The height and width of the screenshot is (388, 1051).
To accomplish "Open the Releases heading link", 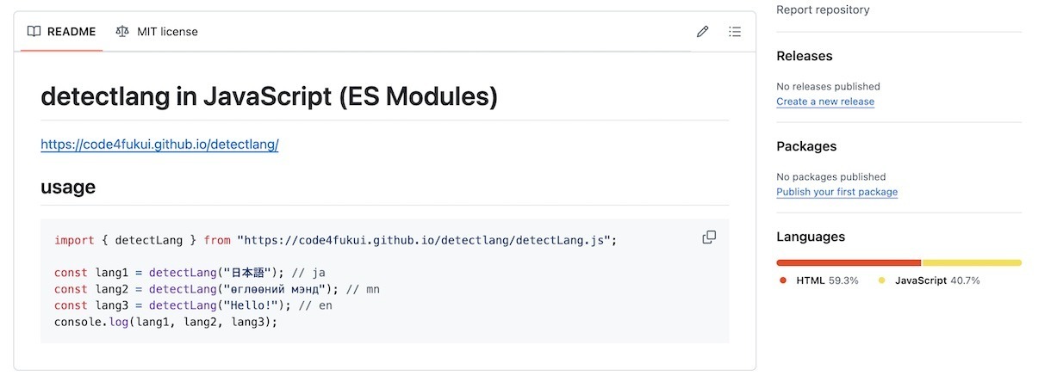I will click(x=805, y=56).
